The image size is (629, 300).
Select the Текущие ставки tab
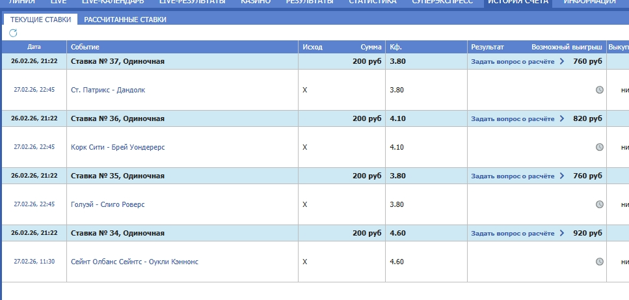41,20
